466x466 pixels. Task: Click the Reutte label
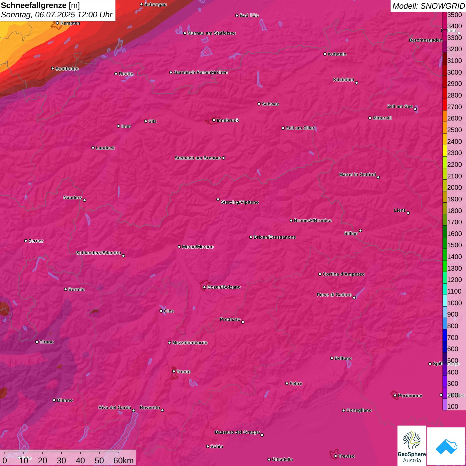click(126, 74)
